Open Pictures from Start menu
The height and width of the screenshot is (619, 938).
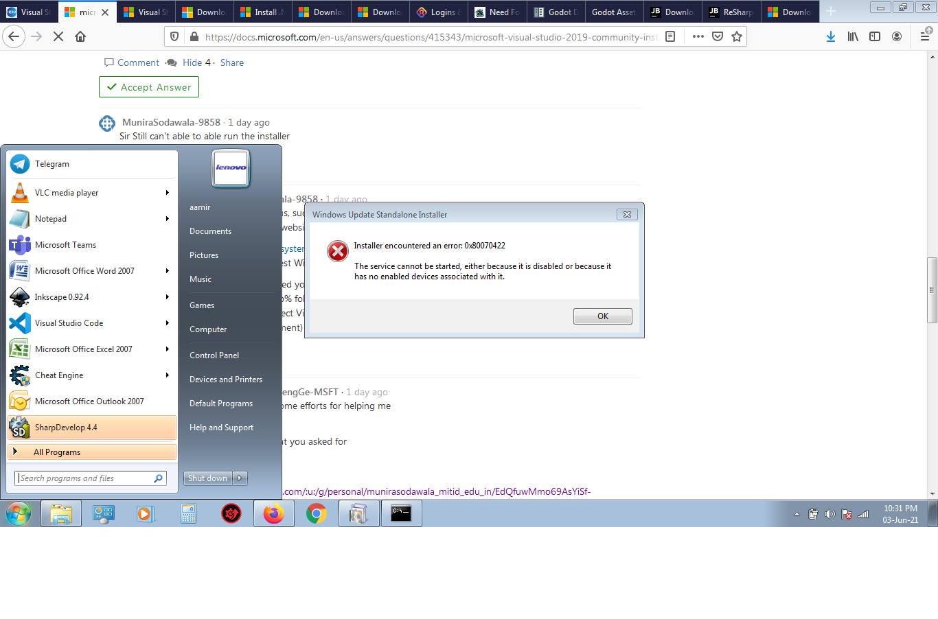coord(204,255)
